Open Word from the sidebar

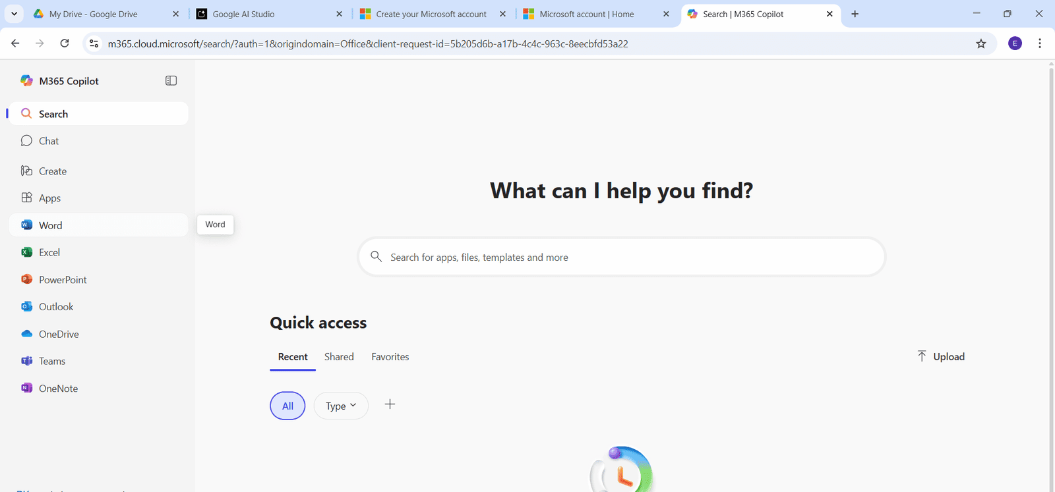point(51,225)
